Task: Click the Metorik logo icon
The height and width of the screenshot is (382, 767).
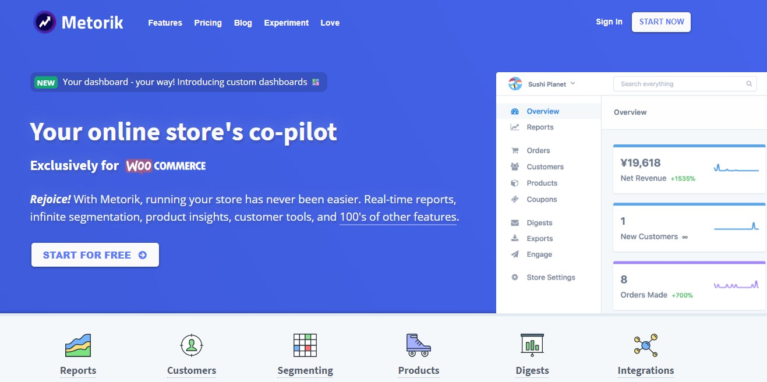Action: (x=45, y=22)
